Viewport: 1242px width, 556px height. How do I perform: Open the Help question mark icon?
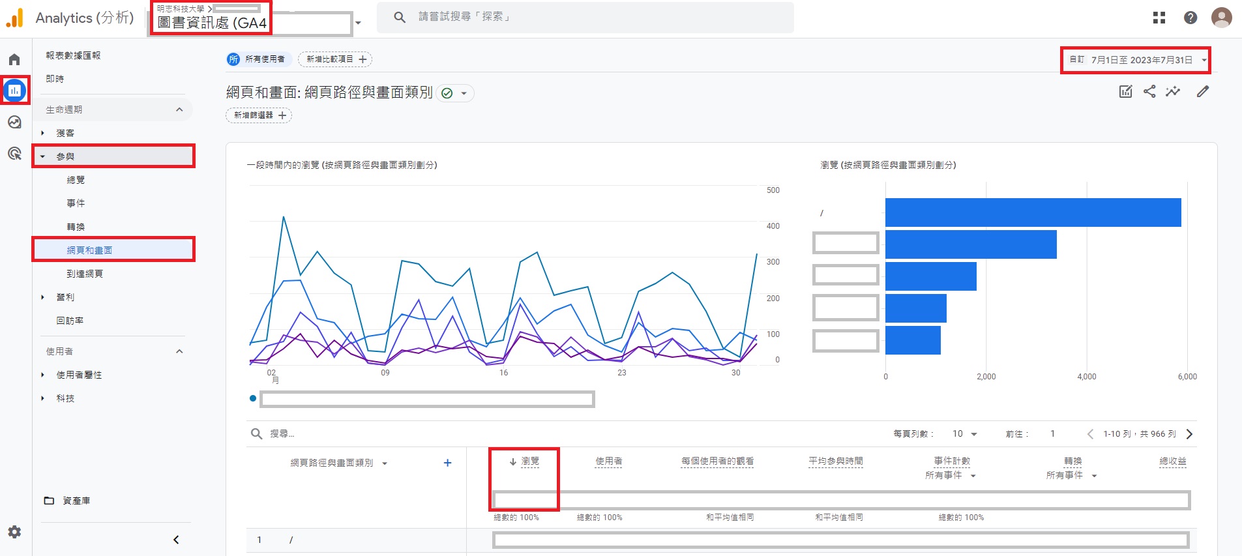click(x=1190, y=18)
